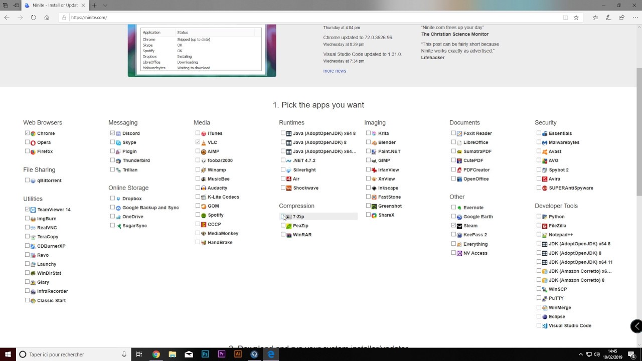Uncheck the TeamViewer 14 checkbox
This screenshot has width=642, height=361.
coord(27,210)
